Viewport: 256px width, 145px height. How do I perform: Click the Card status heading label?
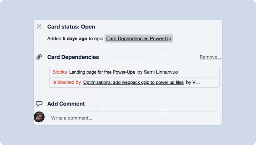[63, 27]
